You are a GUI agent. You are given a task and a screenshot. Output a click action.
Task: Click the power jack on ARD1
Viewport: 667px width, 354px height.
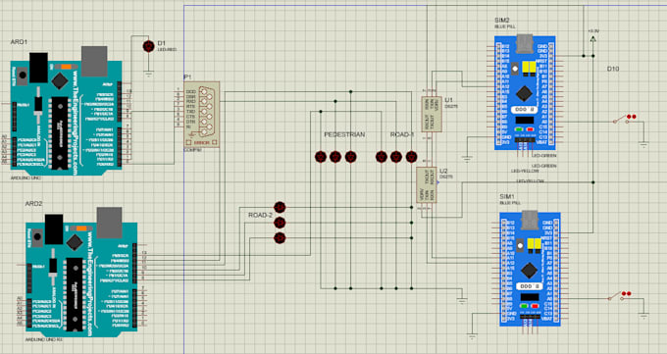38,68
